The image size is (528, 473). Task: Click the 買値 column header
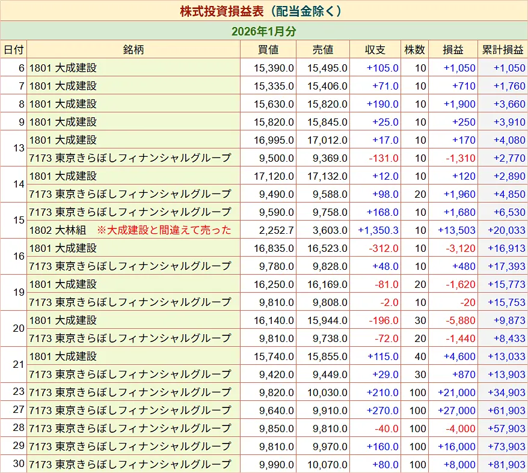268,50
